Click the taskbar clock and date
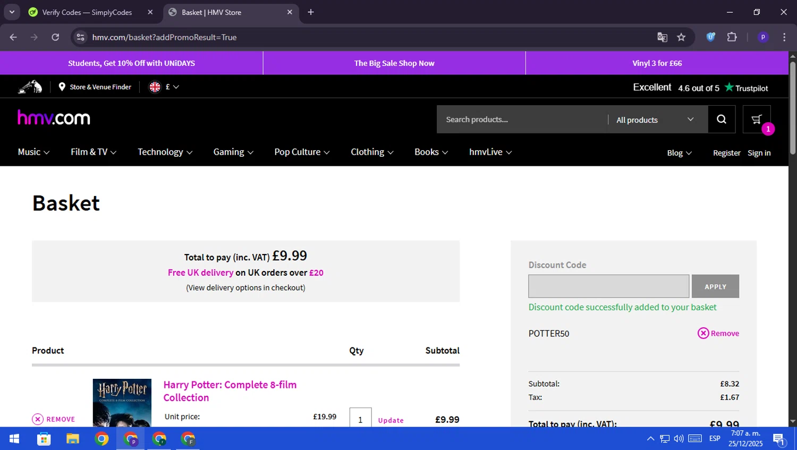797x450 pixels. point(745,439)
